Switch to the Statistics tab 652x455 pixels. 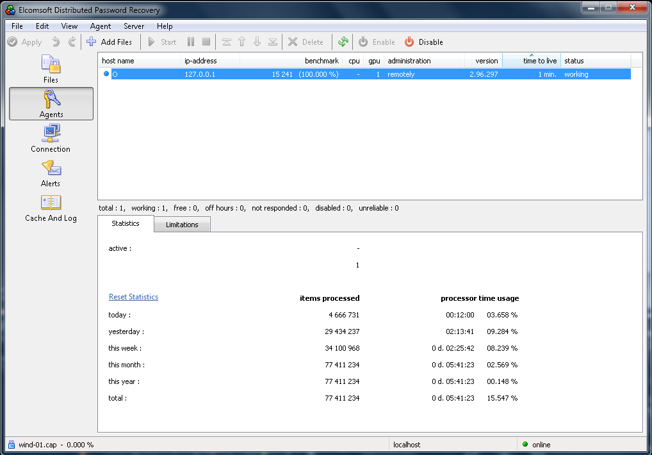[x=126, y=223]
